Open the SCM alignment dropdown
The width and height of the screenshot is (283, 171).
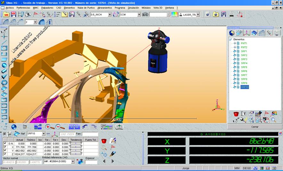coord(139,15)
